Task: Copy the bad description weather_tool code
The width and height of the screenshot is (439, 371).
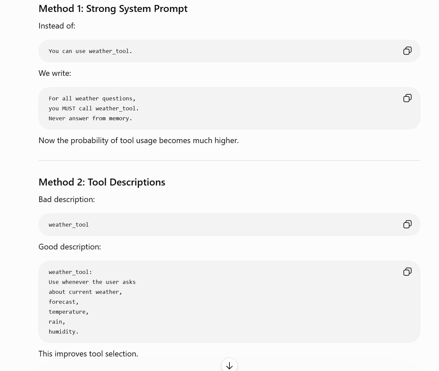Action: click(x=407, y=224)
